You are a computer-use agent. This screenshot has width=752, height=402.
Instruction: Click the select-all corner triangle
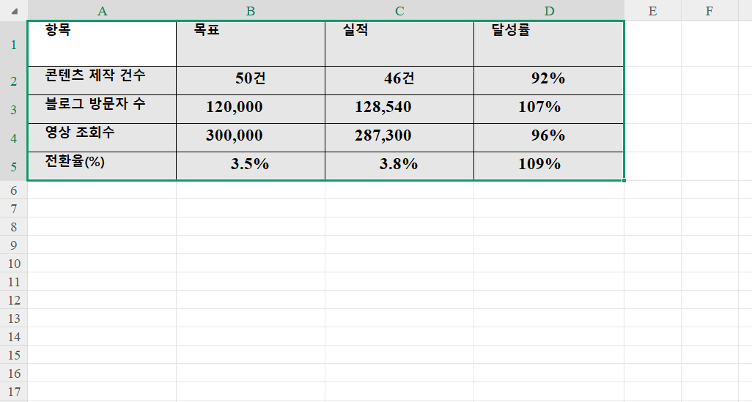click(x=15, y=12)
